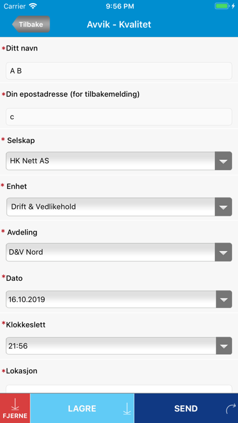Click the curved send arrow icon
238x423 pixels.
229,408
